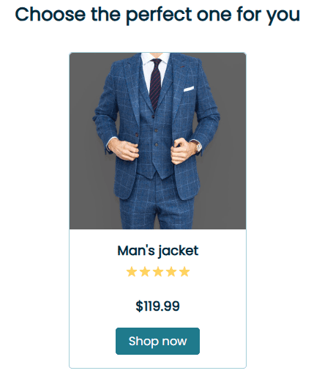Image resolution: width=322 pixels, height=376 pixels.
Task: Click the word 'Choose' in the heading
Action: [x=50, y=15]
